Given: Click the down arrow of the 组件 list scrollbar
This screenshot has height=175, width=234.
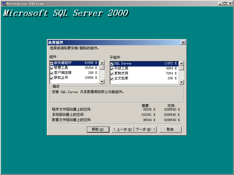Looking at the screenshot, I should (x=102, y=82).
